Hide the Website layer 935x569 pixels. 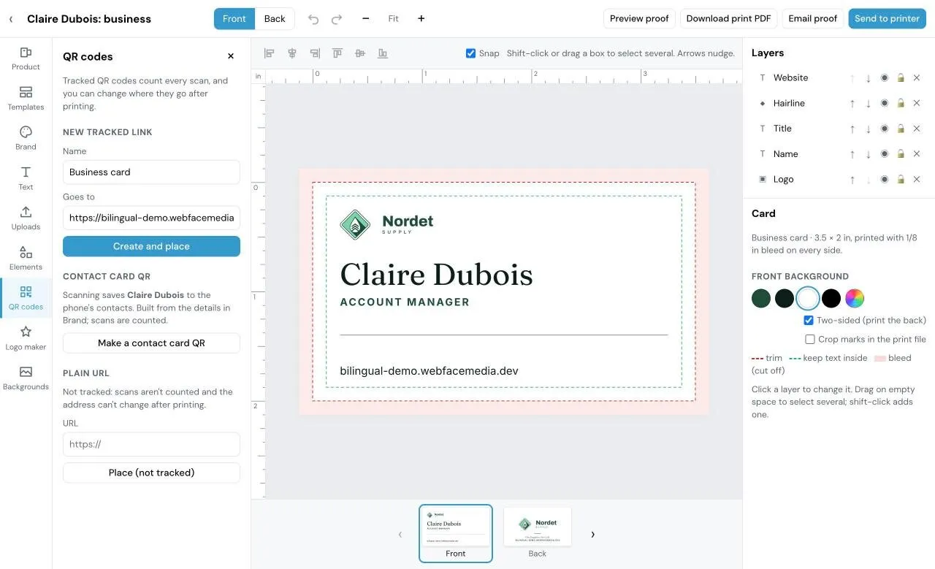pos(884,78)
